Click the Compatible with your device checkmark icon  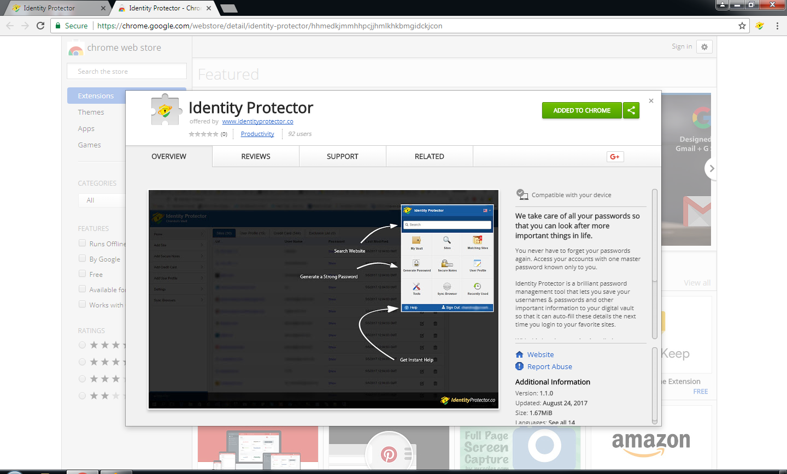coord(522,194)
